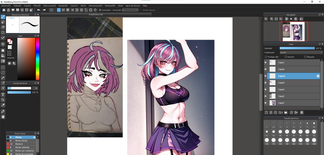Hide the Capa1 layer
The height and width of the screenshot is (155, 324).
pos(265,63)
